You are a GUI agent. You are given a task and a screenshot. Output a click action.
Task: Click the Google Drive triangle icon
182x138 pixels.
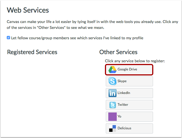[112, 70]
